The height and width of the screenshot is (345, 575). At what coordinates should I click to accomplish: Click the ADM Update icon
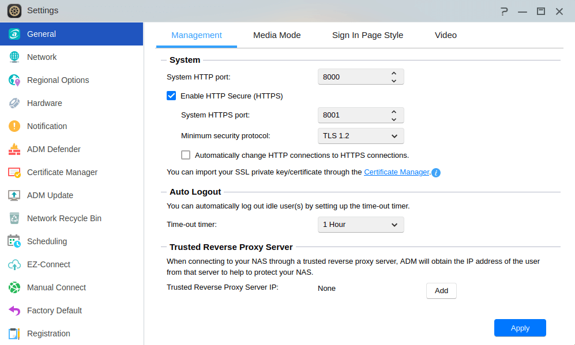tap(14, 196)
